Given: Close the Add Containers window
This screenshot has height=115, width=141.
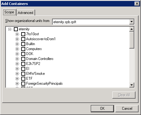Looking at the screenshot, I should [137, 4].
